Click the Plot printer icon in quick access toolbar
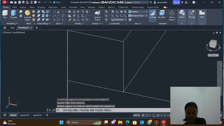Image resolution: width=224 pixels, height=126 pixels. coord(35,2)
